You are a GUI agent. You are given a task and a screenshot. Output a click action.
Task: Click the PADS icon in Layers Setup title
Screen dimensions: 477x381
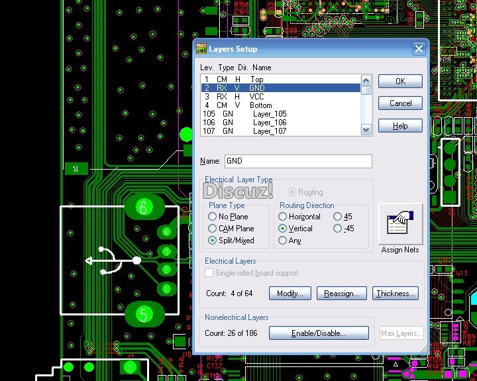pos(201,48)
